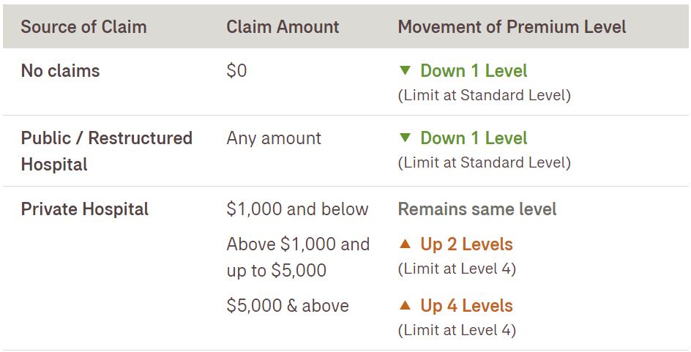Click the Remains same level text
The height and width of the screenshot is (352, 691).
point(477,209)
